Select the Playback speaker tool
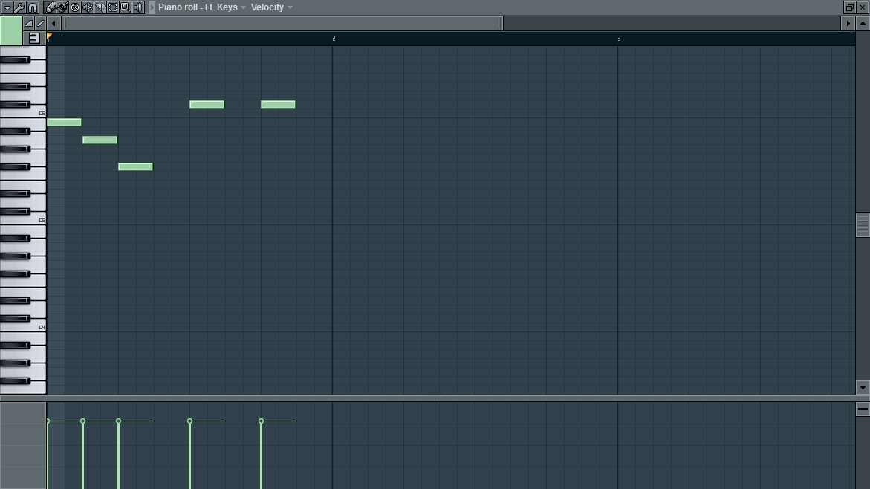 tap(138, 7)
